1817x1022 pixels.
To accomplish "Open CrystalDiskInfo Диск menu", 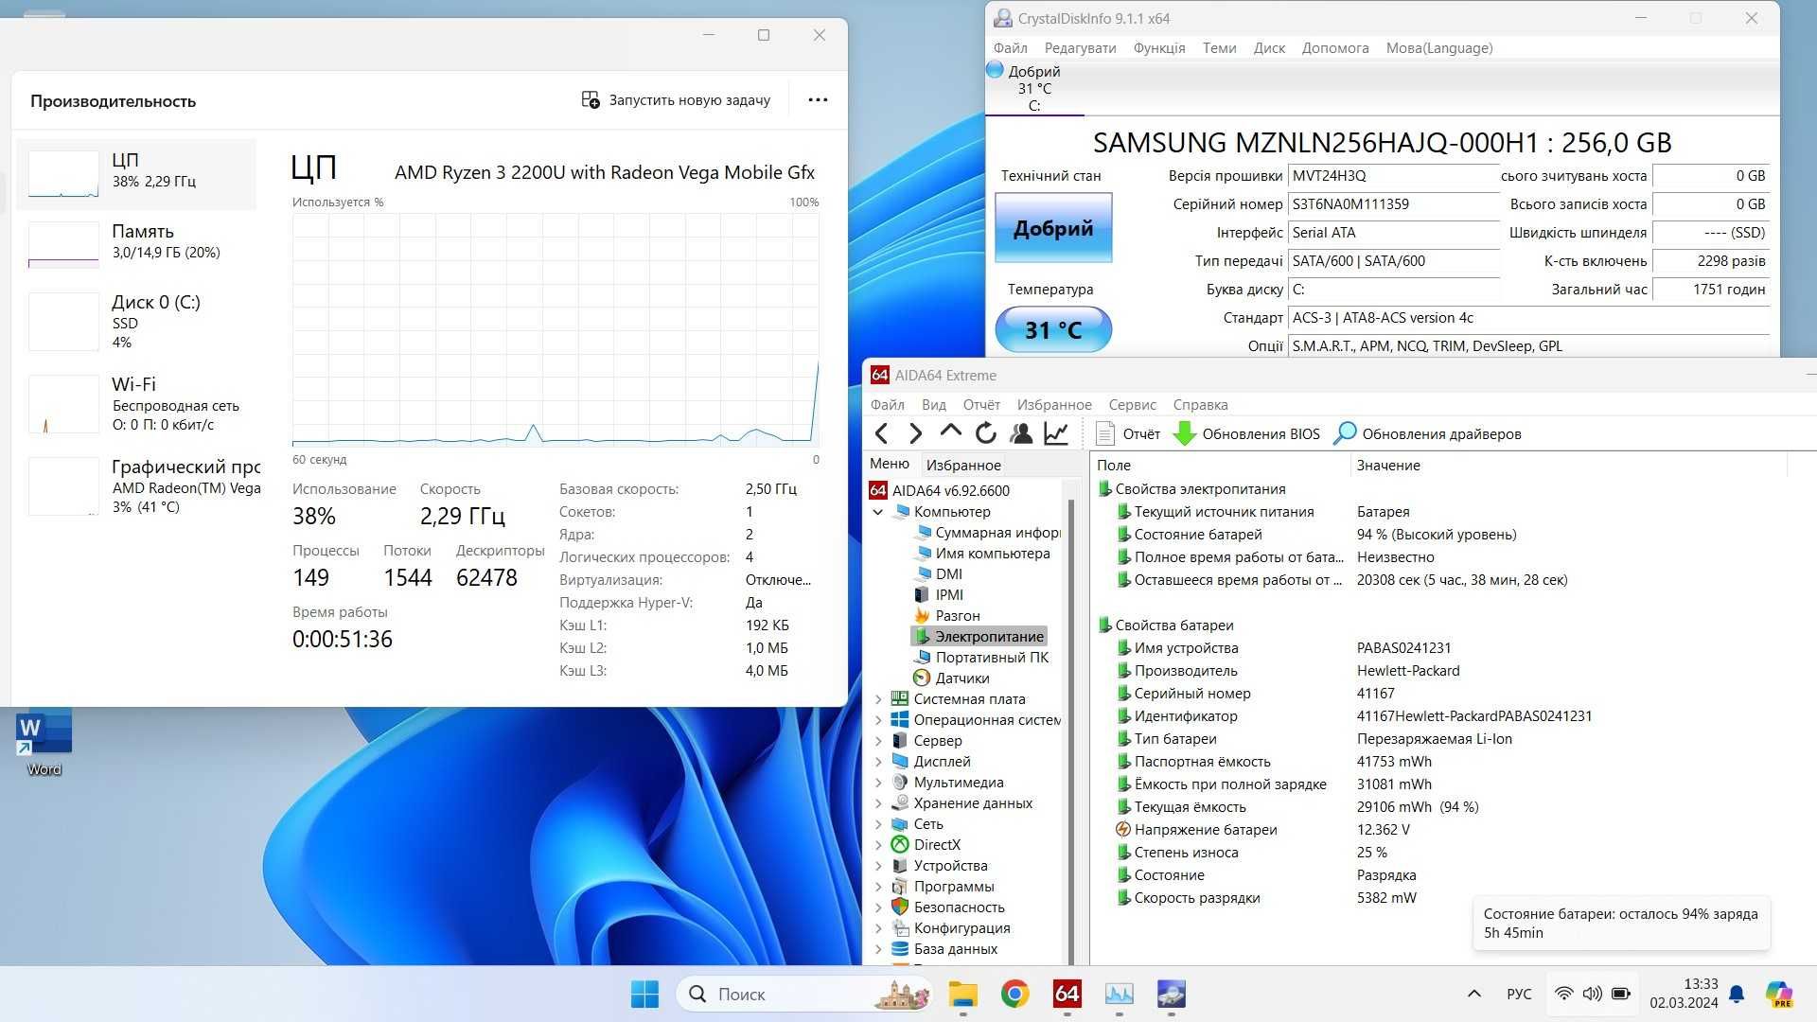I will (x=1269, y=48).
